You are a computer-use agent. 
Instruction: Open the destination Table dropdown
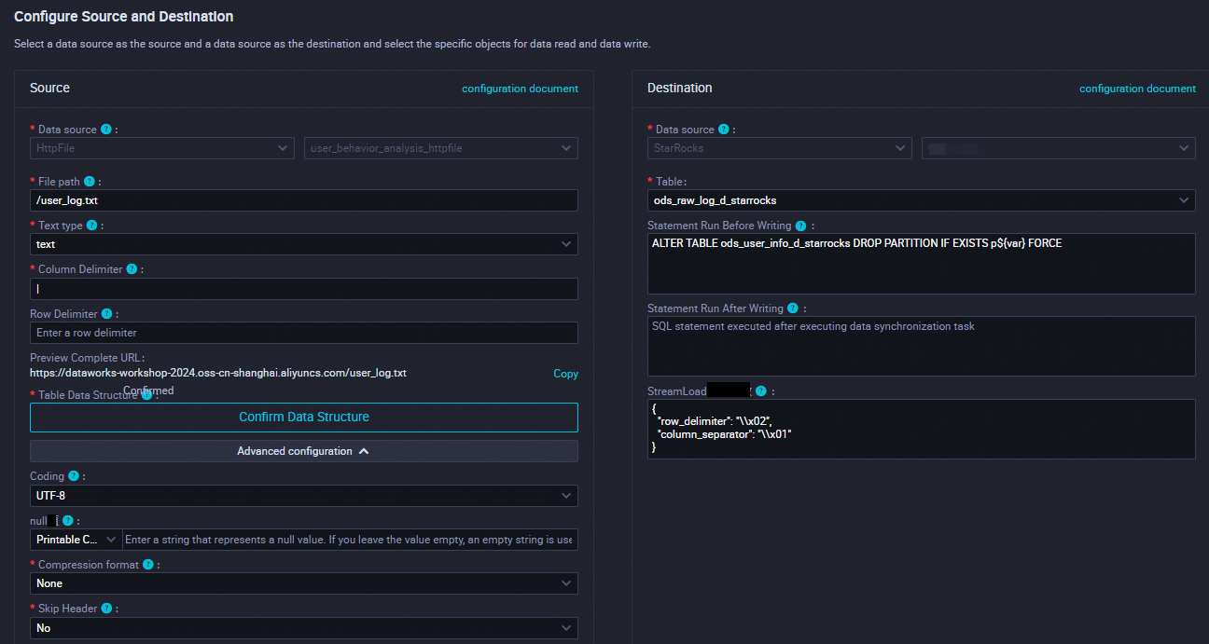point(921,200)
